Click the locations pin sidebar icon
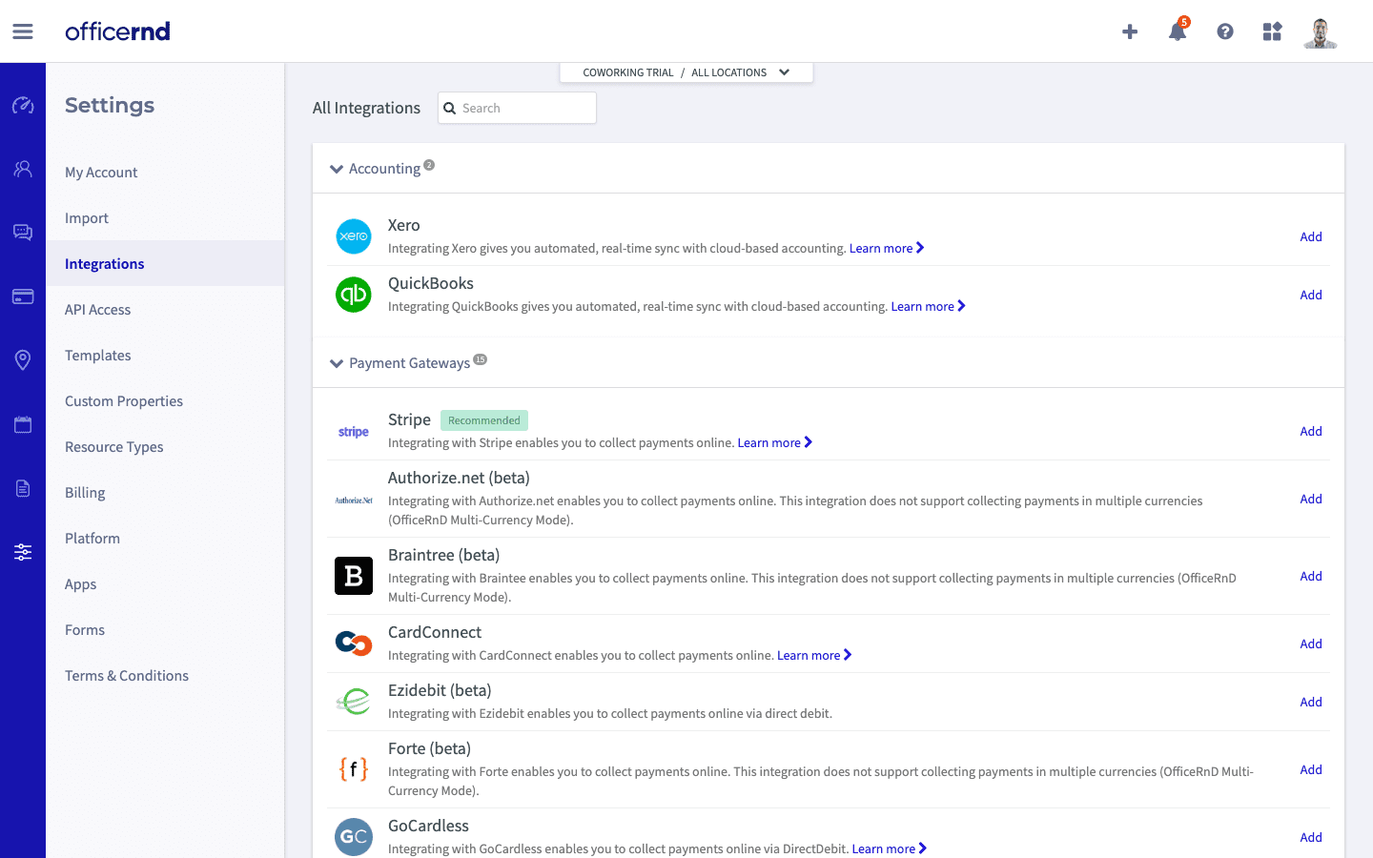1373x858 pixels. point(23,359)
